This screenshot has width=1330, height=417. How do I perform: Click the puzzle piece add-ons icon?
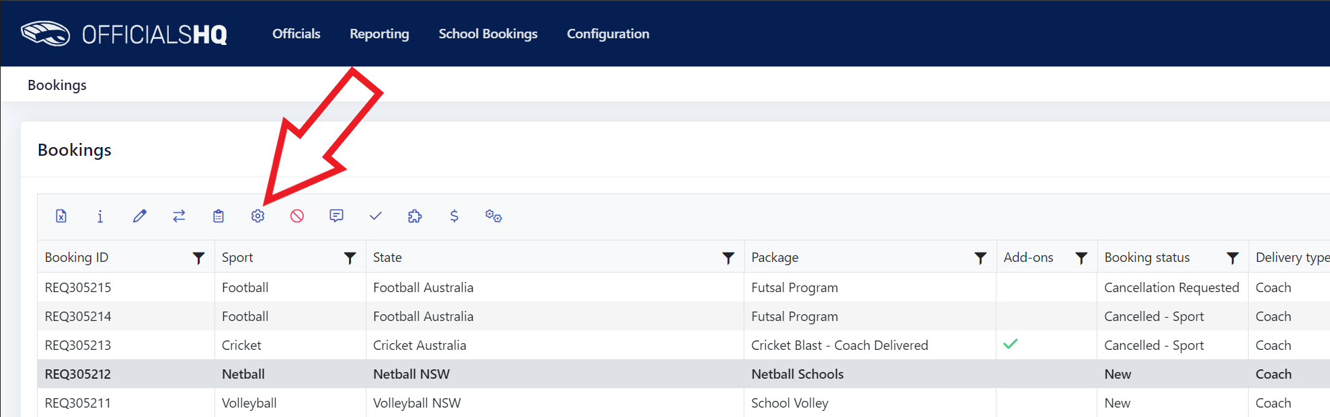point(415,216)
